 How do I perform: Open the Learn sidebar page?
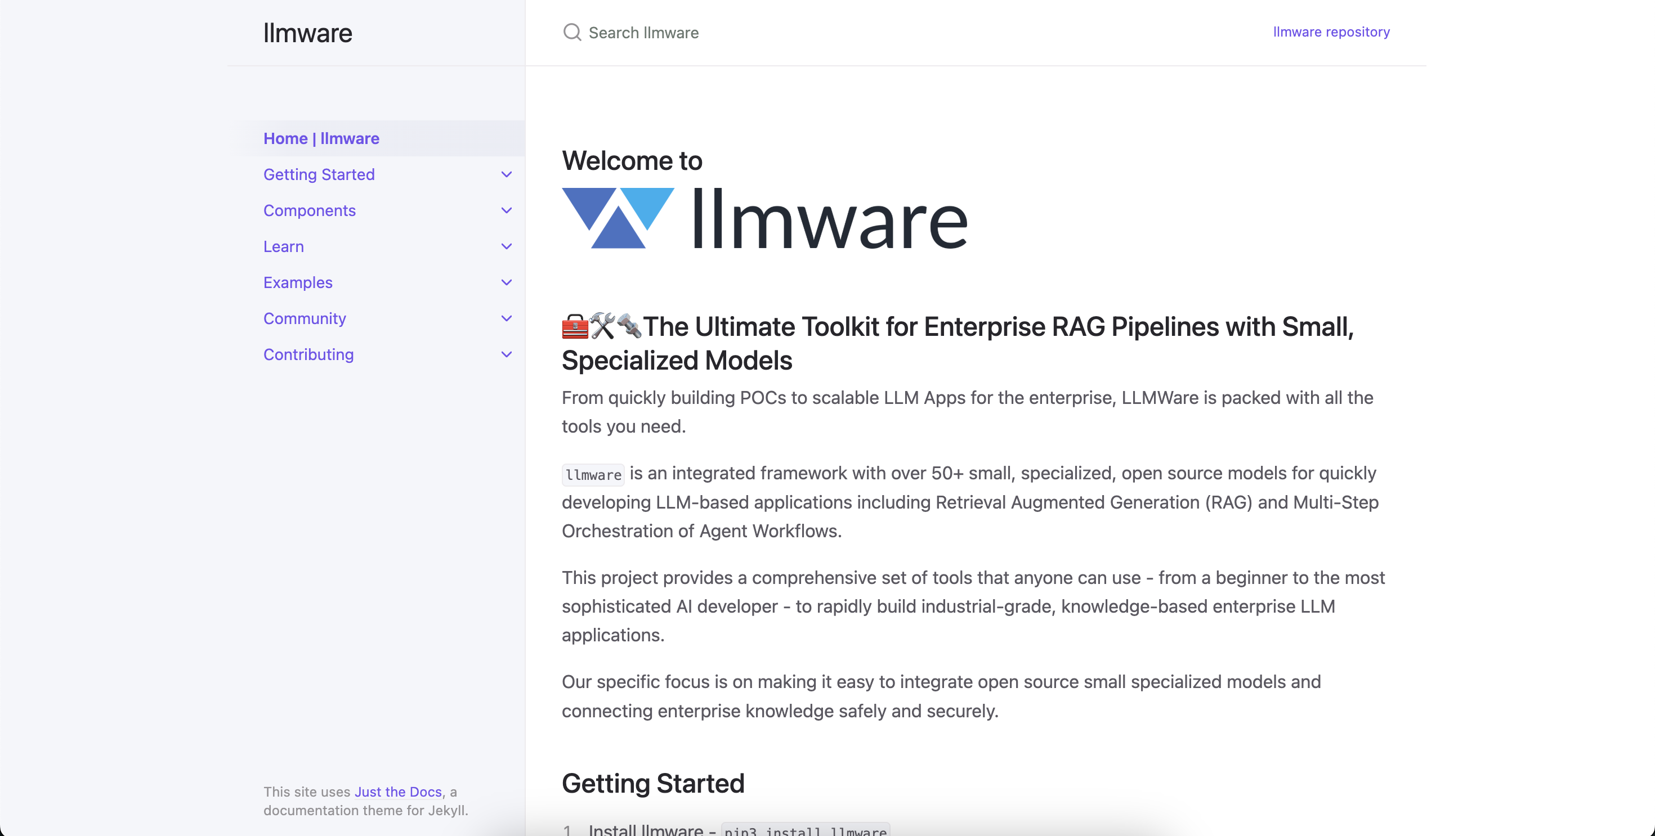(283, 246)
